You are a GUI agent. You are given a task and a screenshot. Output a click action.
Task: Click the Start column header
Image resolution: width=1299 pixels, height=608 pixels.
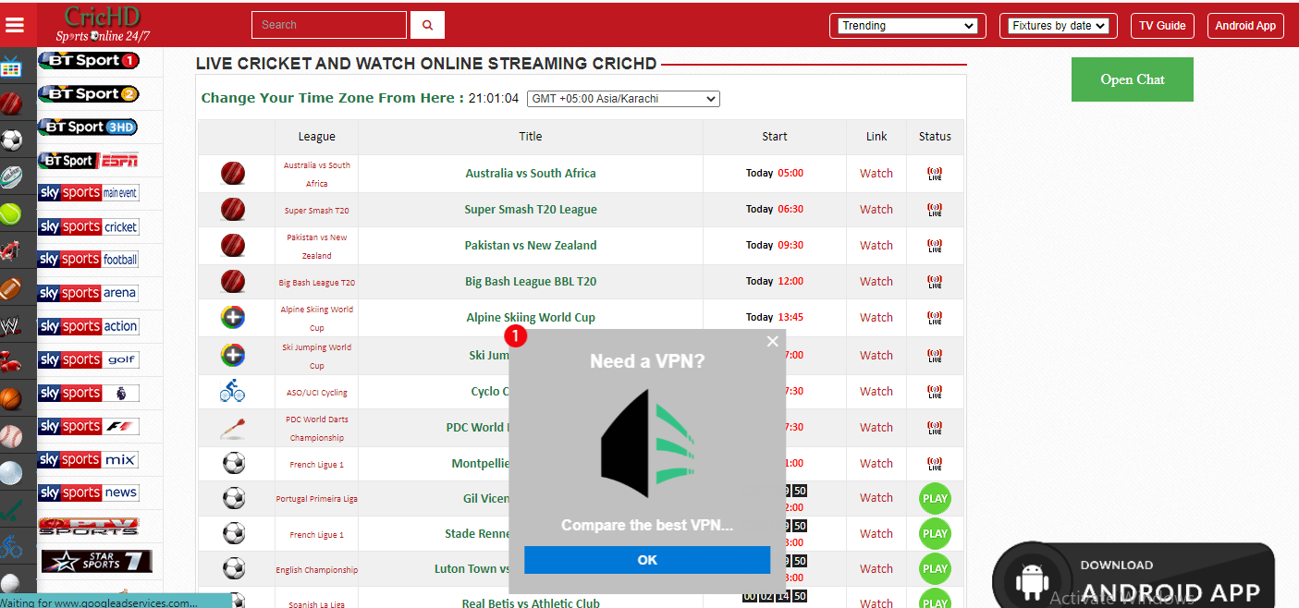click(775, 137)
